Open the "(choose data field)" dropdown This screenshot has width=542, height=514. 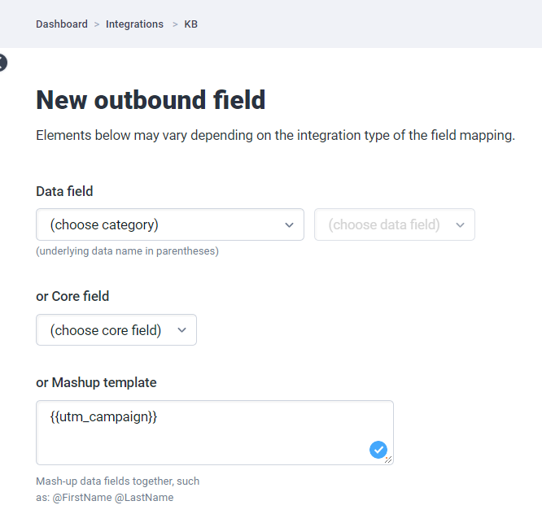(384, 225)
